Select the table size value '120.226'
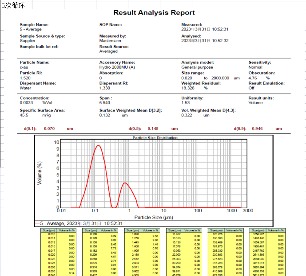This screenshot has width=306, height=276. pos(218,234)
